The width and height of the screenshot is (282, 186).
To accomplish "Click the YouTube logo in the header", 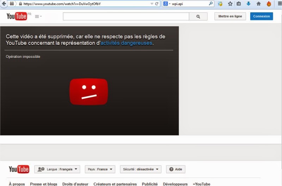I will (17, 16).
